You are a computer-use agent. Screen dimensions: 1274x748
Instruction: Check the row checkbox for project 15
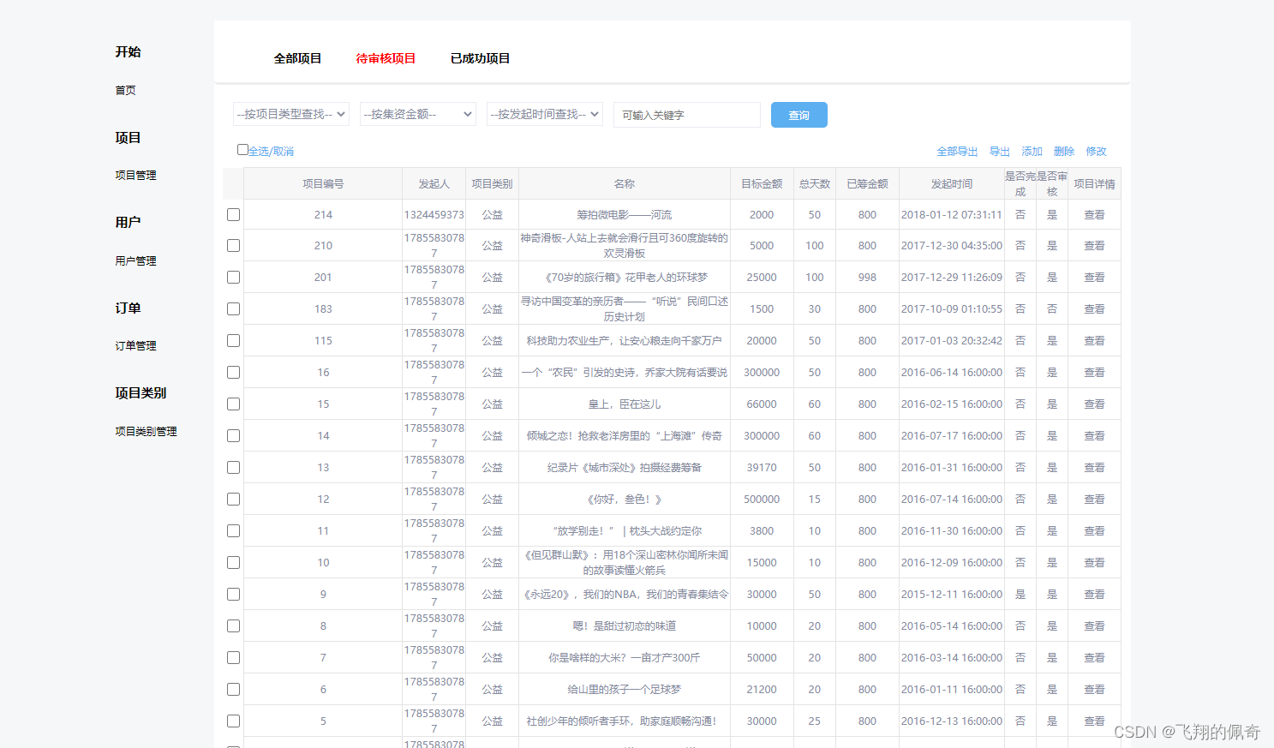pos(233,404)
